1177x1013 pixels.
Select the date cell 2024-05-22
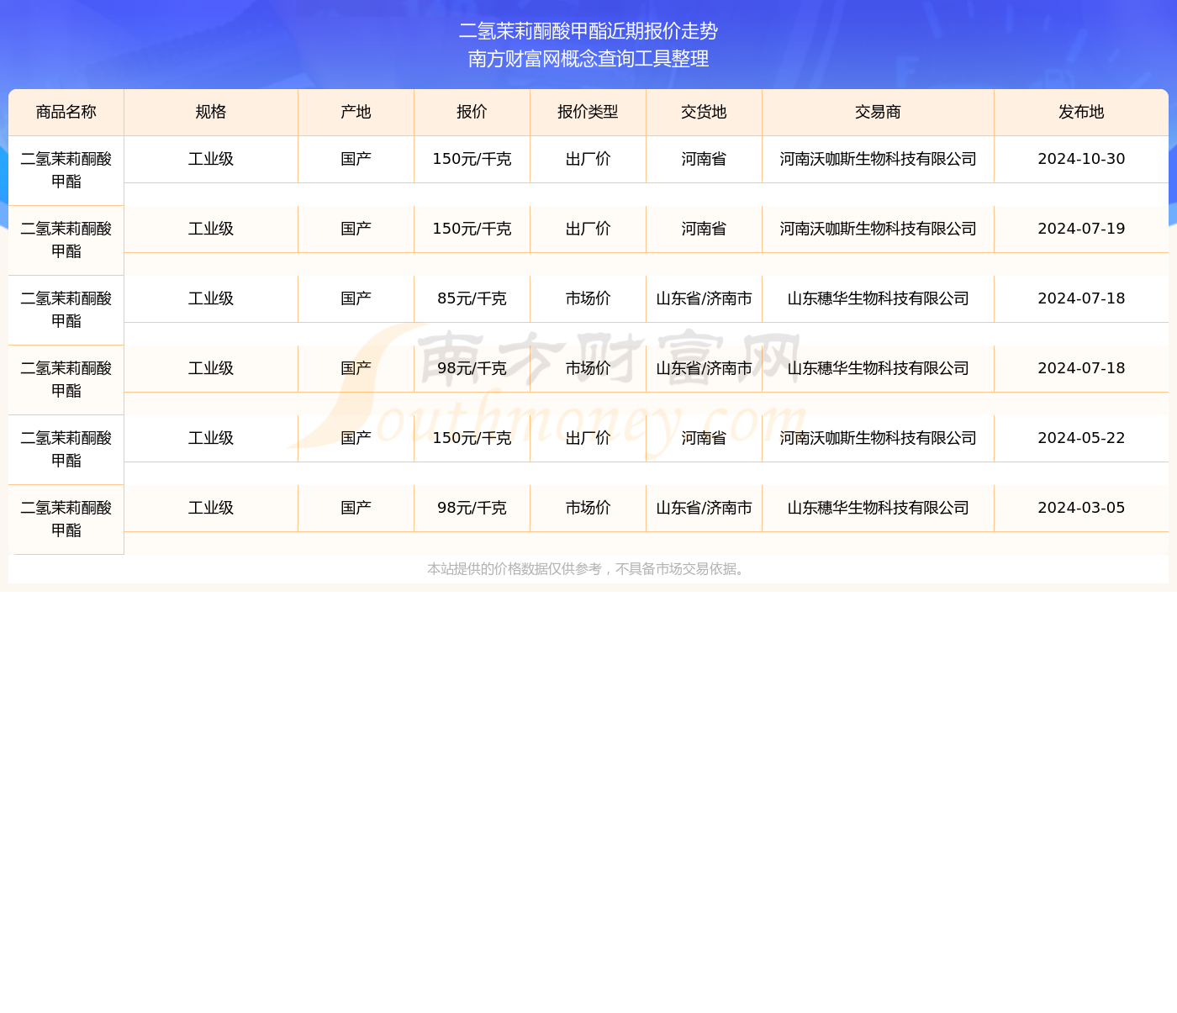point(1081,438)
